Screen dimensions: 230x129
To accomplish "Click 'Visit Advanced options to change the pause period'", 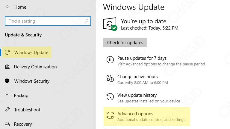I will point(161,64).
